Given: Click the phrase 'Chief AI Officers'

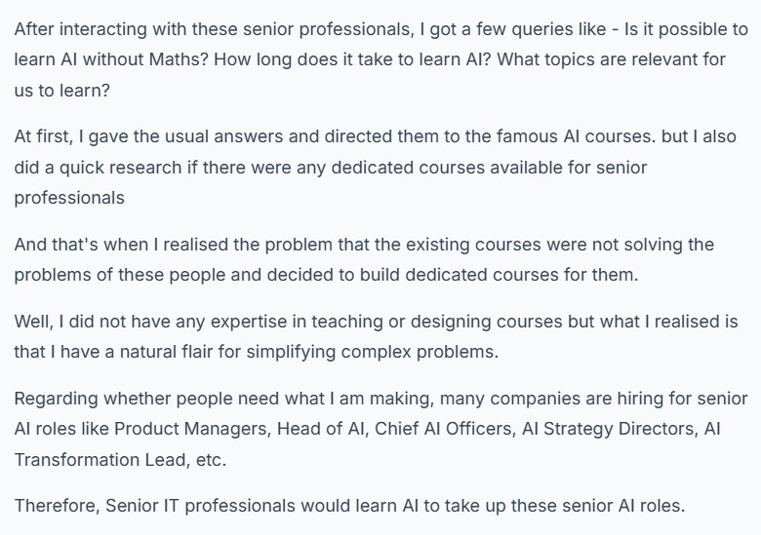Looking at the screenshot, I should click(x=444, y=429).
